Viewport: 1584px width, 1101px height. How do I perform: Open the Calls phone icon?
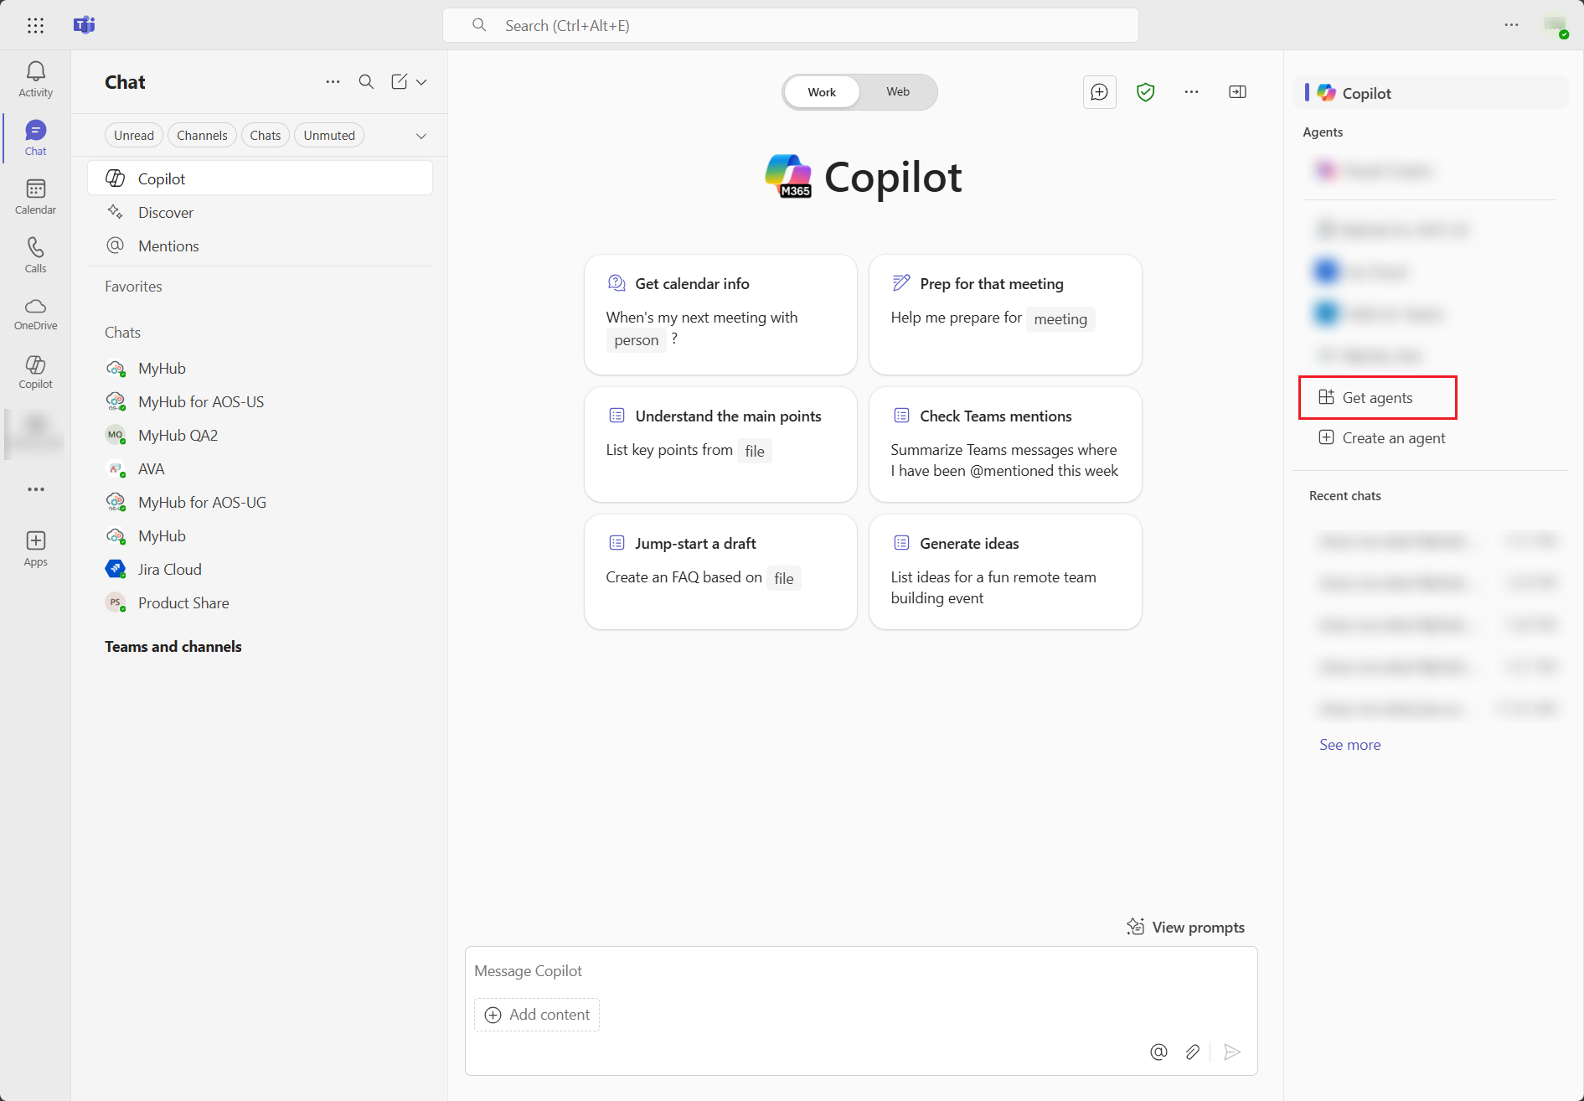[x=35, y=255]
